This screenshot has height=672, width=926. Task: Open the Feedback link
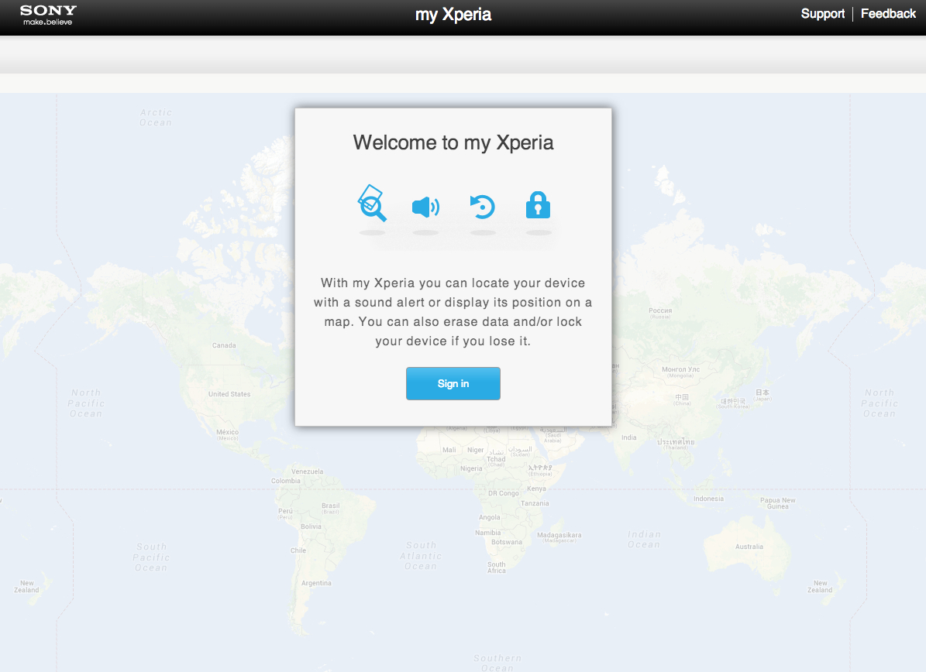[x=888, y=14]
